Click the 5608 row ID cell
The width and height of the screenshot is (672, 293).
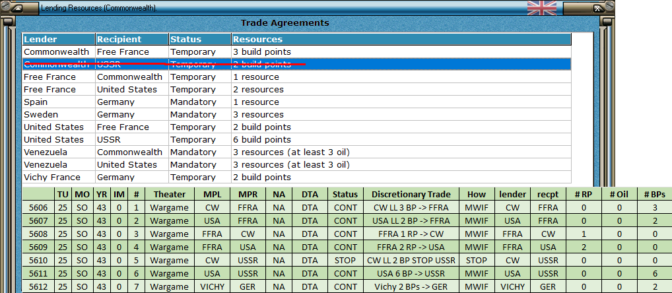(x=38, y=234)
